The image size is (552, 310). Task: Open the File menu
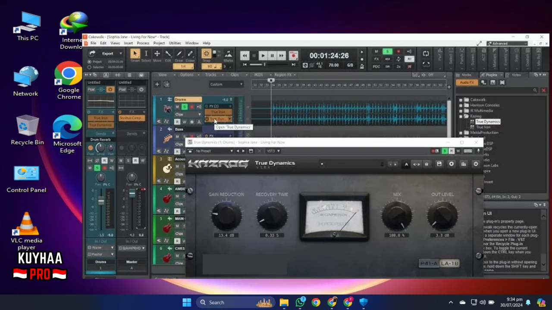coord(93,43)
